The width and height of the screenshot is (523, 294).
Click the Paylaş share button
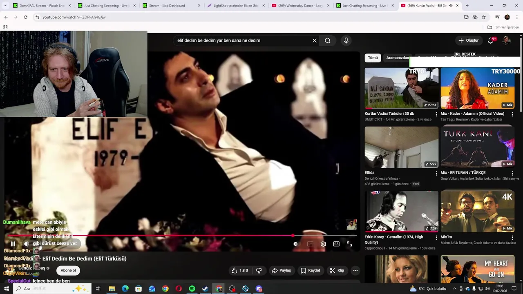[x=282, y=270]
